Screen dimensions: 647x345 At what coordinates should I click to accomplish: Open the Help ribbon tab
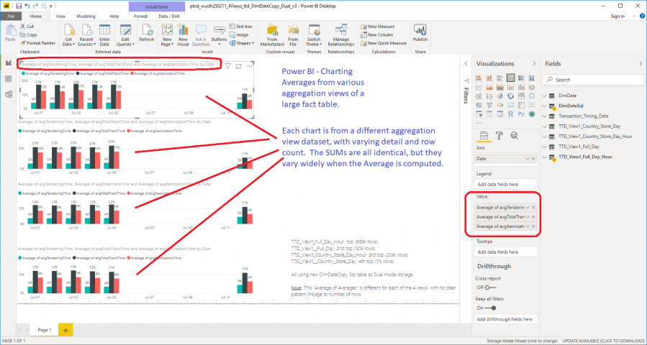pos(114,16)
